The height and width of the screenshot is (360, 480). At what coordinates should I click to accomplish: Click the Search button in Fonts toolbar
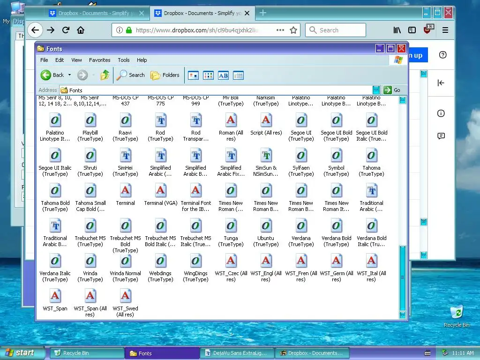(x=130, y=75)
